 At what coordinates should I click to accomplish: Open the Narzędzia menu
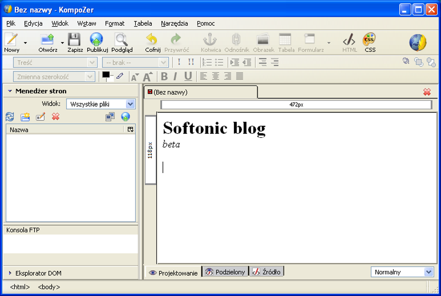174,24
